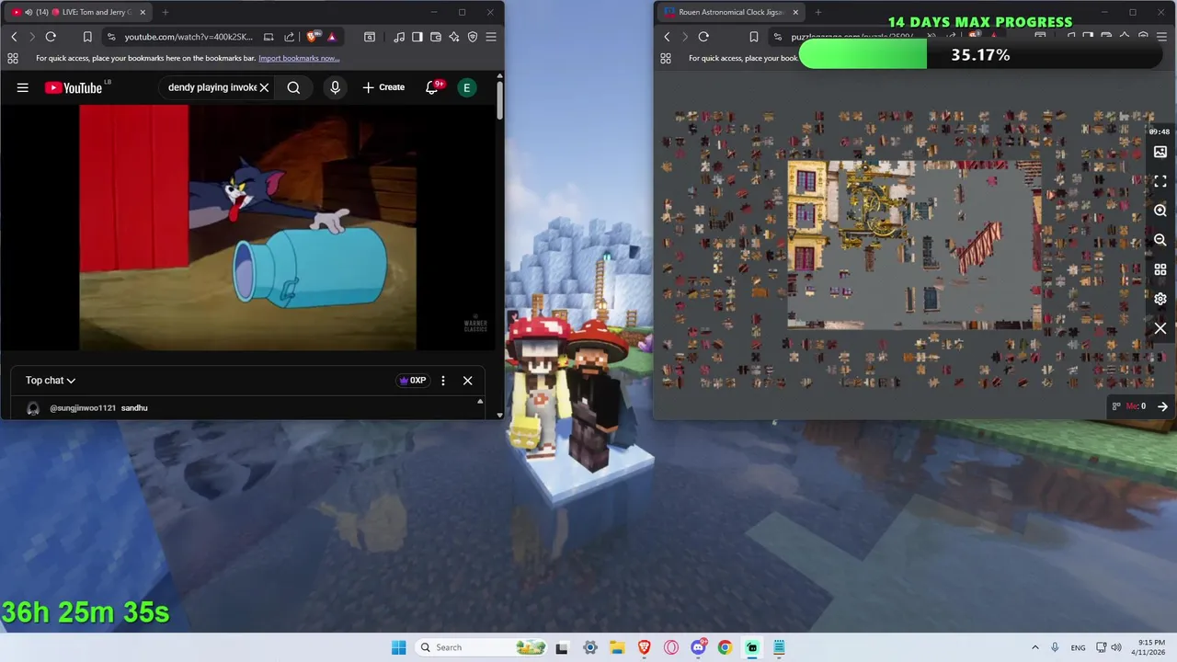Open YouTube notifications bell
Image resolution: width=1177 pixels, height=662 pixels.
pos(432,87)
